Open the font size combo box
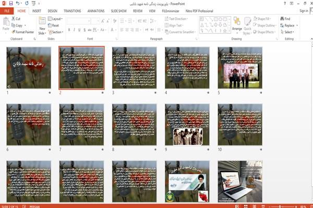Image resolution: width=313 pixels, height=208 pixels. pyautogui.click(x=95, y=21)
